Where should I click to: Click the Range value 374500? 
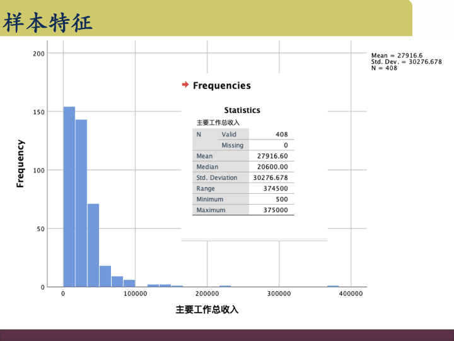coord(276,189)
